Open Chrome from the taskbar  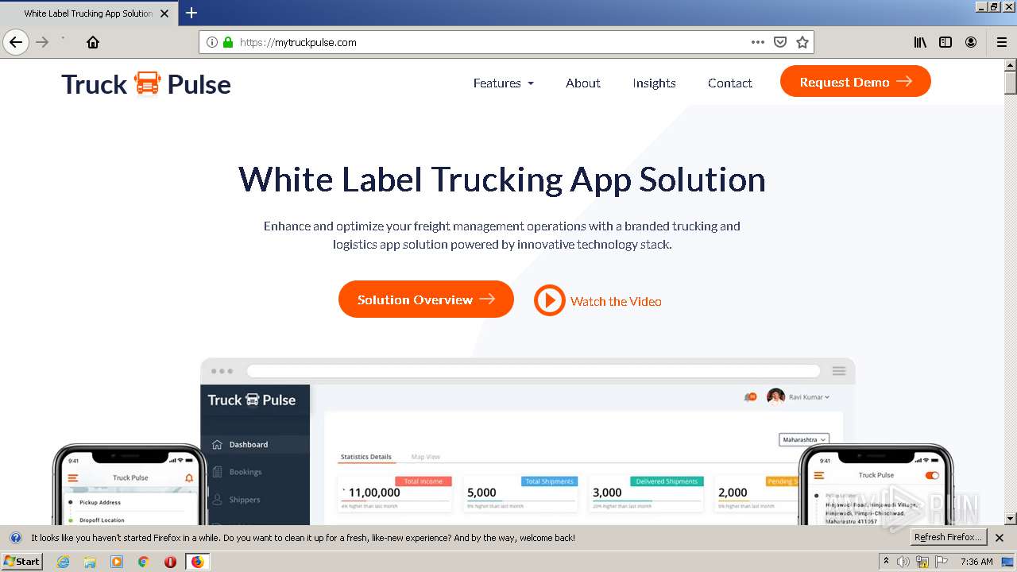143,562
